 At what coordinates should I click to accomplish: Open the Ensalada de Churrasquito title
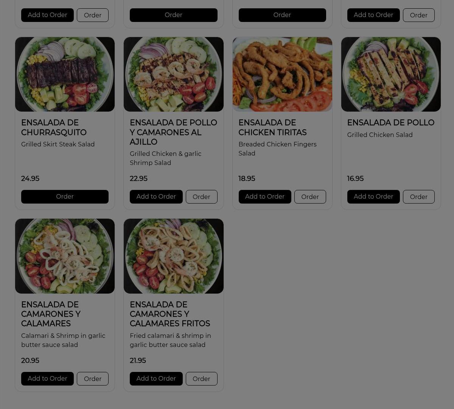54,128
